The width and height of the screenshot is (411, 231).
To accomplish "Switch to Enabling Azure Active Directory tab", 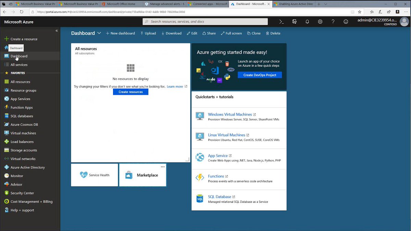I will pyautogui.click(x=294, y=4).
